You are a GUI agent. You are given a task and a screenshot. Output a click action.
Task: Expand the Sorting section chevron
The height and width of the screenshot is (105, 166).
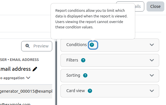152,75
